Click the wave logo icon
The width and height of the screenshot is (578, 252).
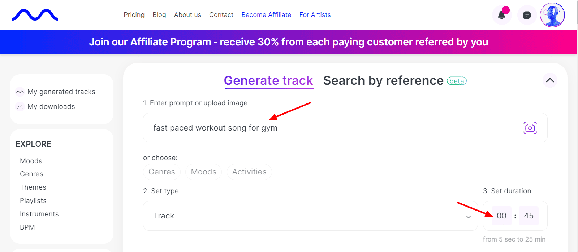(35, 15)
